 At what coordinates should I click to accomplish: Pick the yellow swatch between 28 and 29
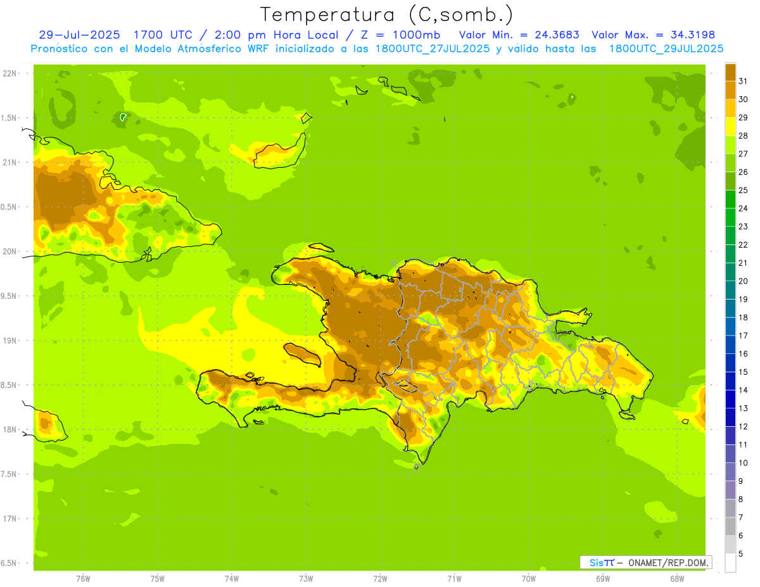coord(730,127)
